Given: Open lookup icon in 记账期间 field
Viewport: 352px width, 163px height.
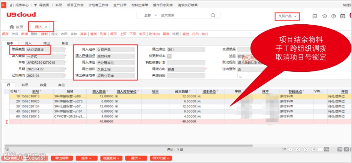Looking at the screenshot, I should [62, 76].
